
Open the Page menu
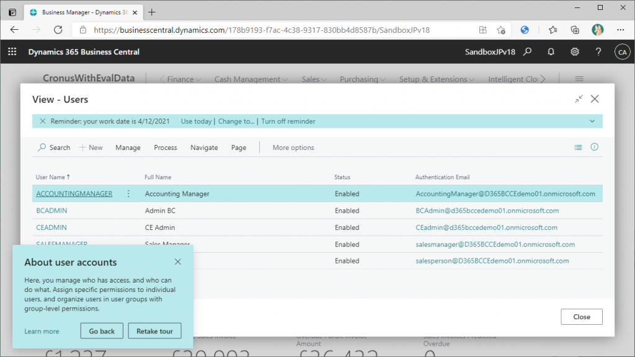click(x=239, y=148)
